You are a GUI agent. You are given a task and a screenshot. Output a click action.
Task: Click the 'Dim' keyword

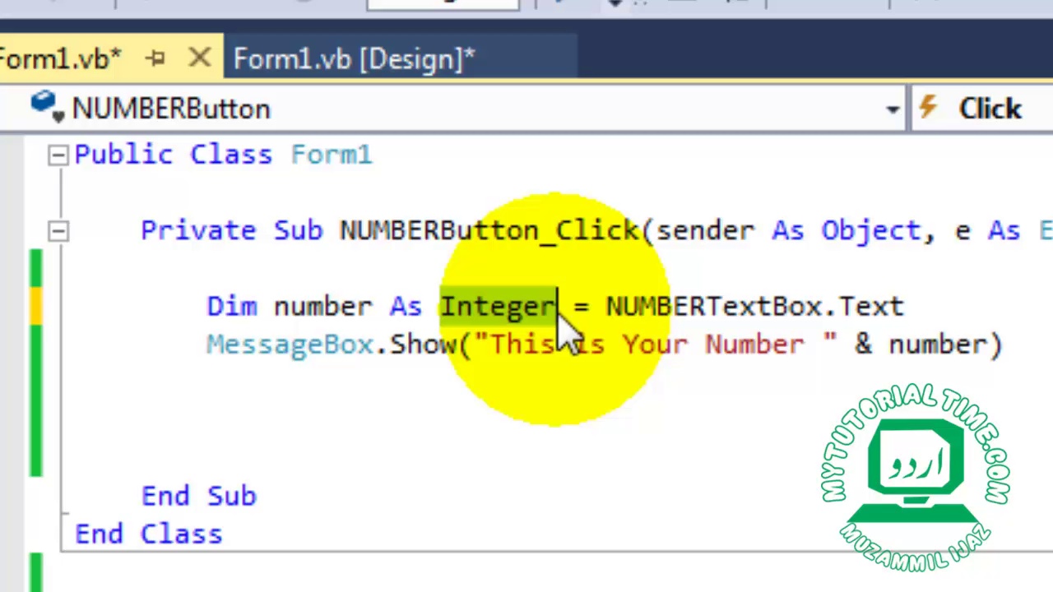[x=231, y=306]
